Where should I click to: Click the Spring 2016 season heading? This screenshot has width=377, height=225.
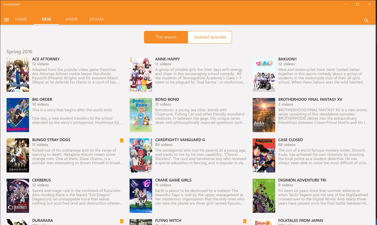(x=19, y=52)
